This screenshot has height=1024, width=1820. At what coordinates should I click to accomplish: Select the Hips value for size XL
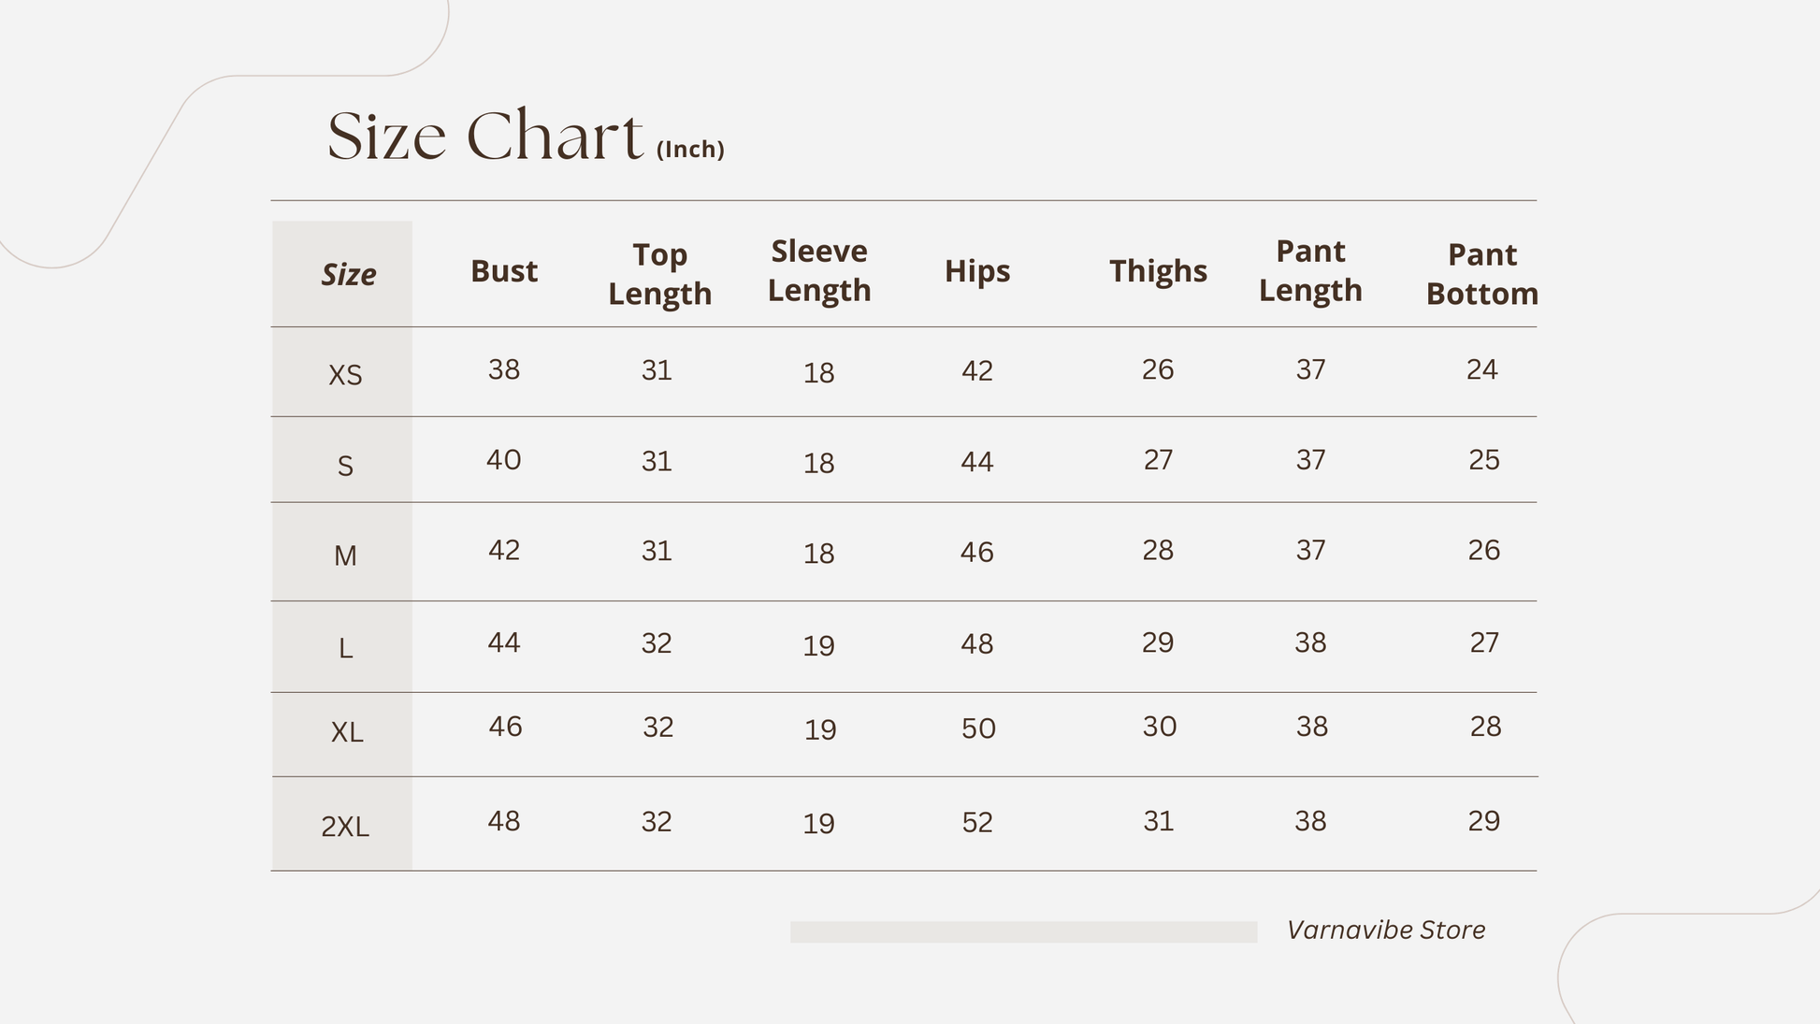point(978,729)
